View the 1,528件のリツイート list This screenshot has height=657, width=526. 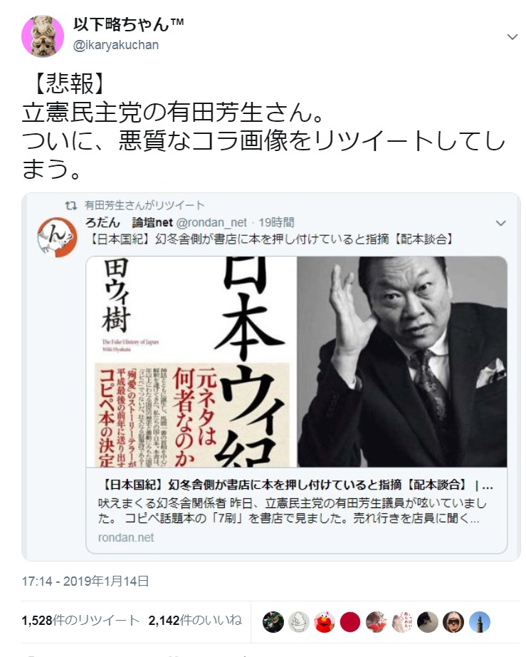click(x=80, y=620)
